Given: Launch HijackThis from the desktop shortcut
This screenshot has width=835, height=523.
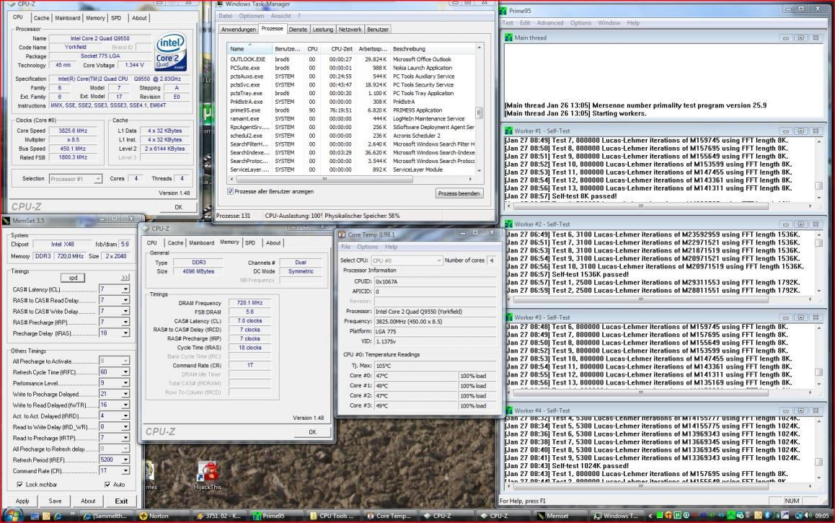Looking at the screenshot, I should [x=207, y=475].
